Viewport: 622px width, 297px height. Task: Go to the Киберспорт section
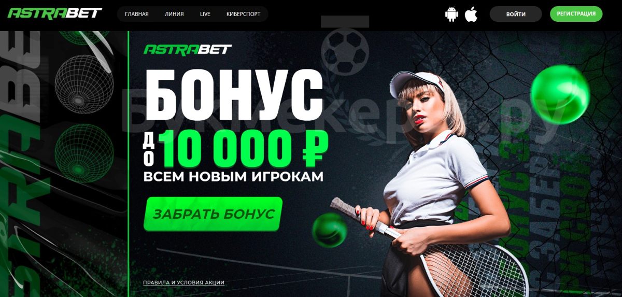tap(244, 14)
